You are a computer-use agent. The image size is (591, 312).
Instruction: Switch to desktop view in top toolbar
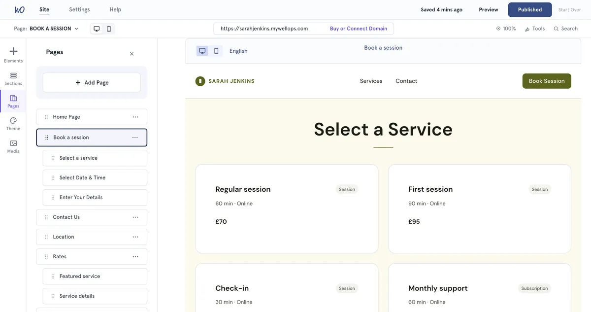pos(97,29)
